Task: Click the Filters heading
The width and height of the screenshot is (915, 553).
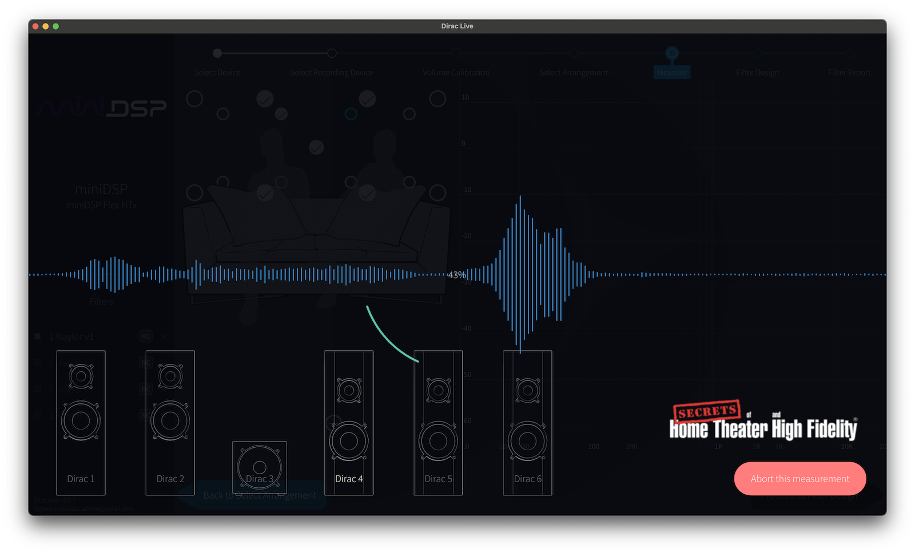Action: [101, 302]
